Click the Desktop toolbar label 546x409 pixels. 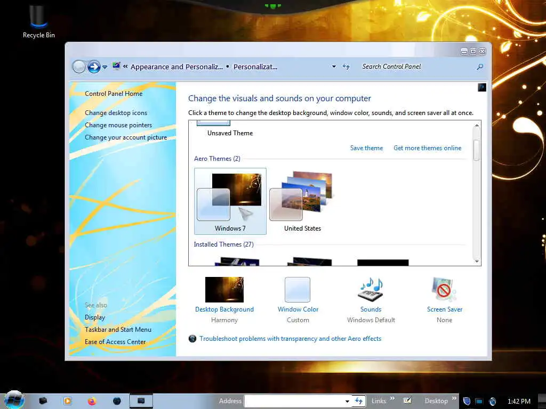436,401
